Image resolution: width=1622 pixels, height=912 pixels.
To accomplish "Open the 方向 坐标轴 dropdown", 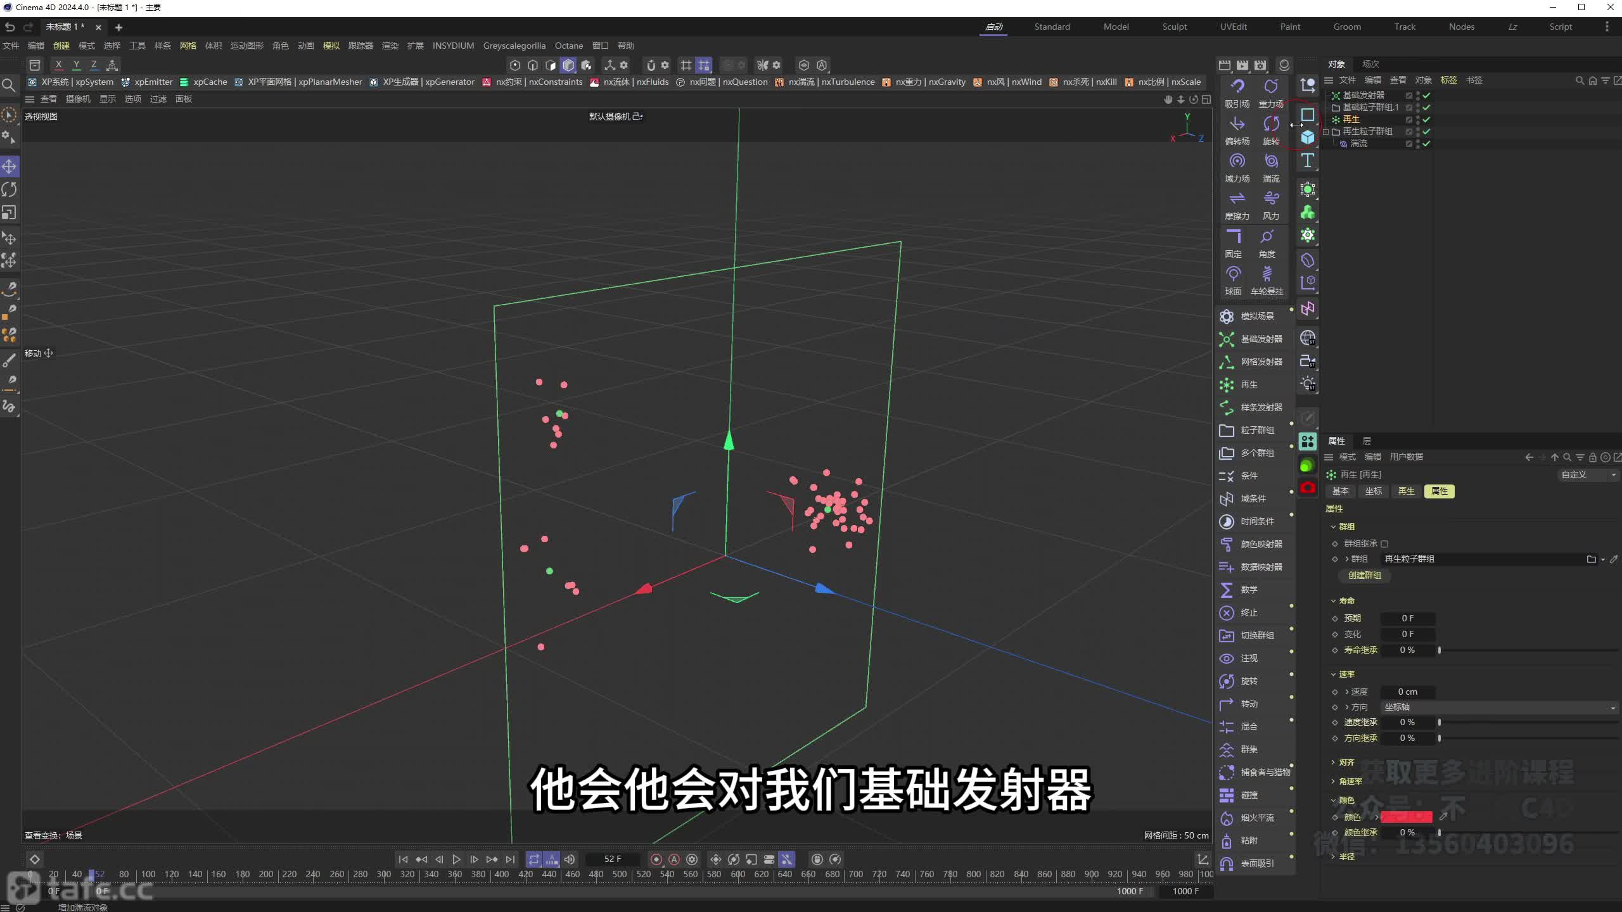I will pos(1499,707).
